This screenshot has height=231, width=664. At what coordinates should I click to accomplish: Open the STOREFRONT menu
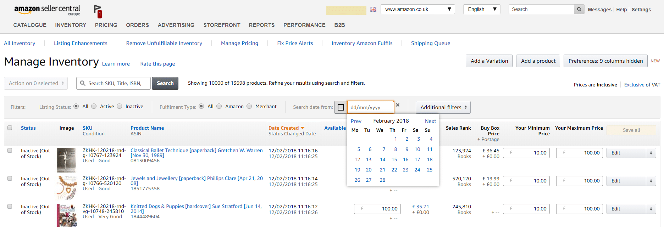pyautogui.click(x=222, y=25)
